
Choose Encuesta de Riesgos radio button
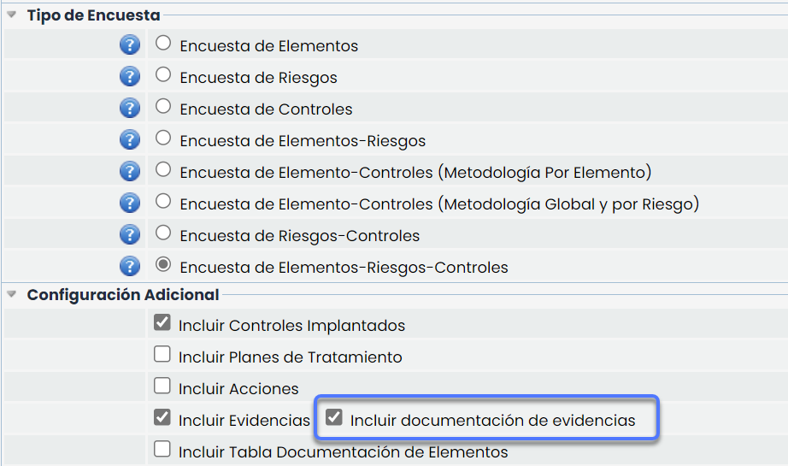(x=163, y=75)
